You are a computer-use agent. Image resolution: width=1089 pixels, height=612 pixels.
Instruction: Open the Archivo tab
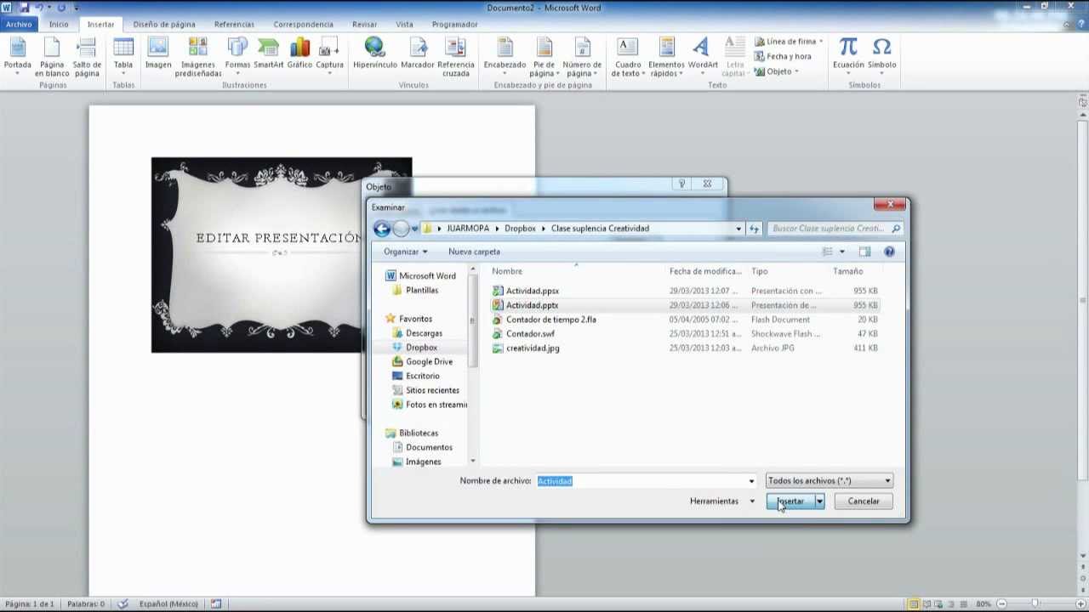click(19, 25)
